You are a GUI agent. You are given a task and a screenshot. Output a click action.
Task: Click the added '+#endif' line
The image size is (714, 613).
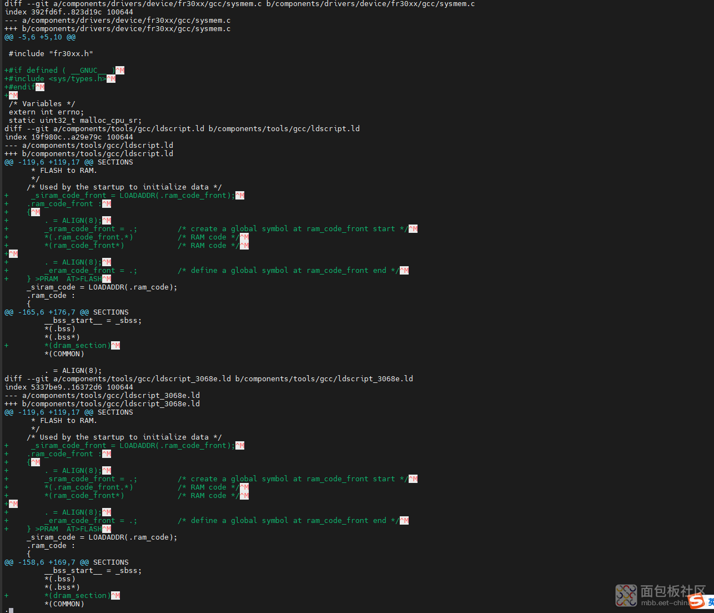coord(24,87)
